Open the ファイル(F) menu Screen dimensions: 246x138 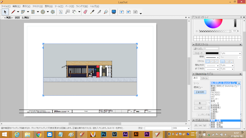(6, 6)
